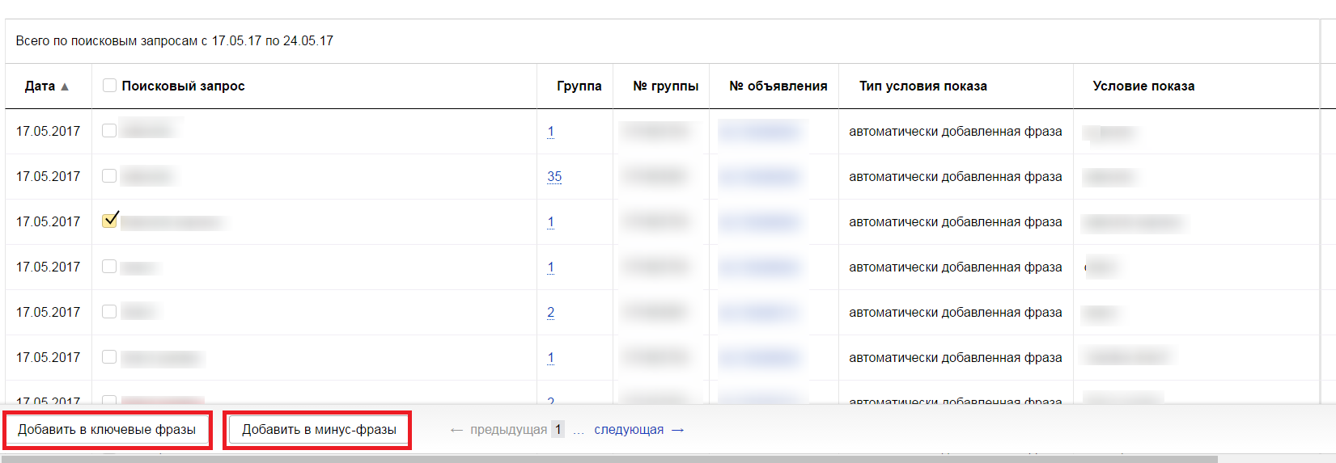Open group link 2 in the fifth row

tap(551, 312)
